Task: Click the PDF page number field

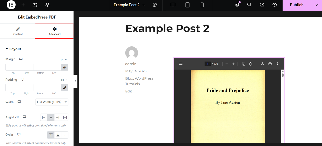Action: coord(207,64)
